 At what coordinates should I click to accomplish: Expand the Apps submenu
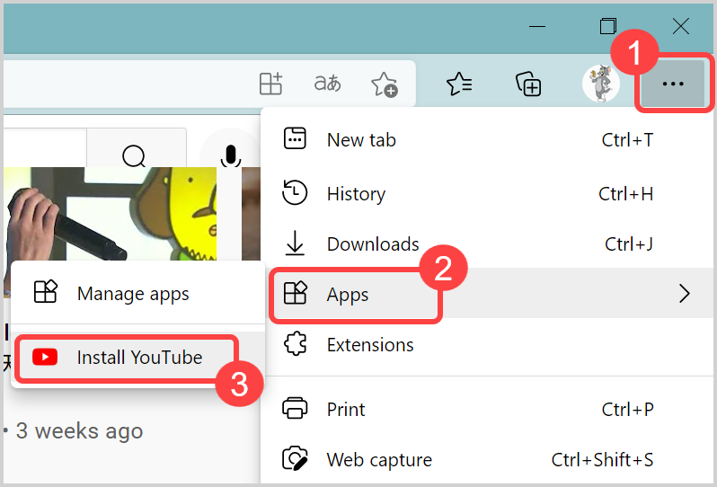[x=349, y=294]
